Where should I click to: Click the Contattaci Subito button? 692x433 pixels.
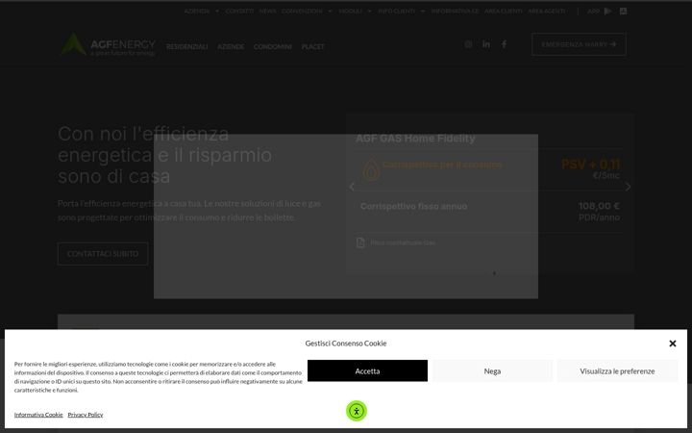coord(103,254)
